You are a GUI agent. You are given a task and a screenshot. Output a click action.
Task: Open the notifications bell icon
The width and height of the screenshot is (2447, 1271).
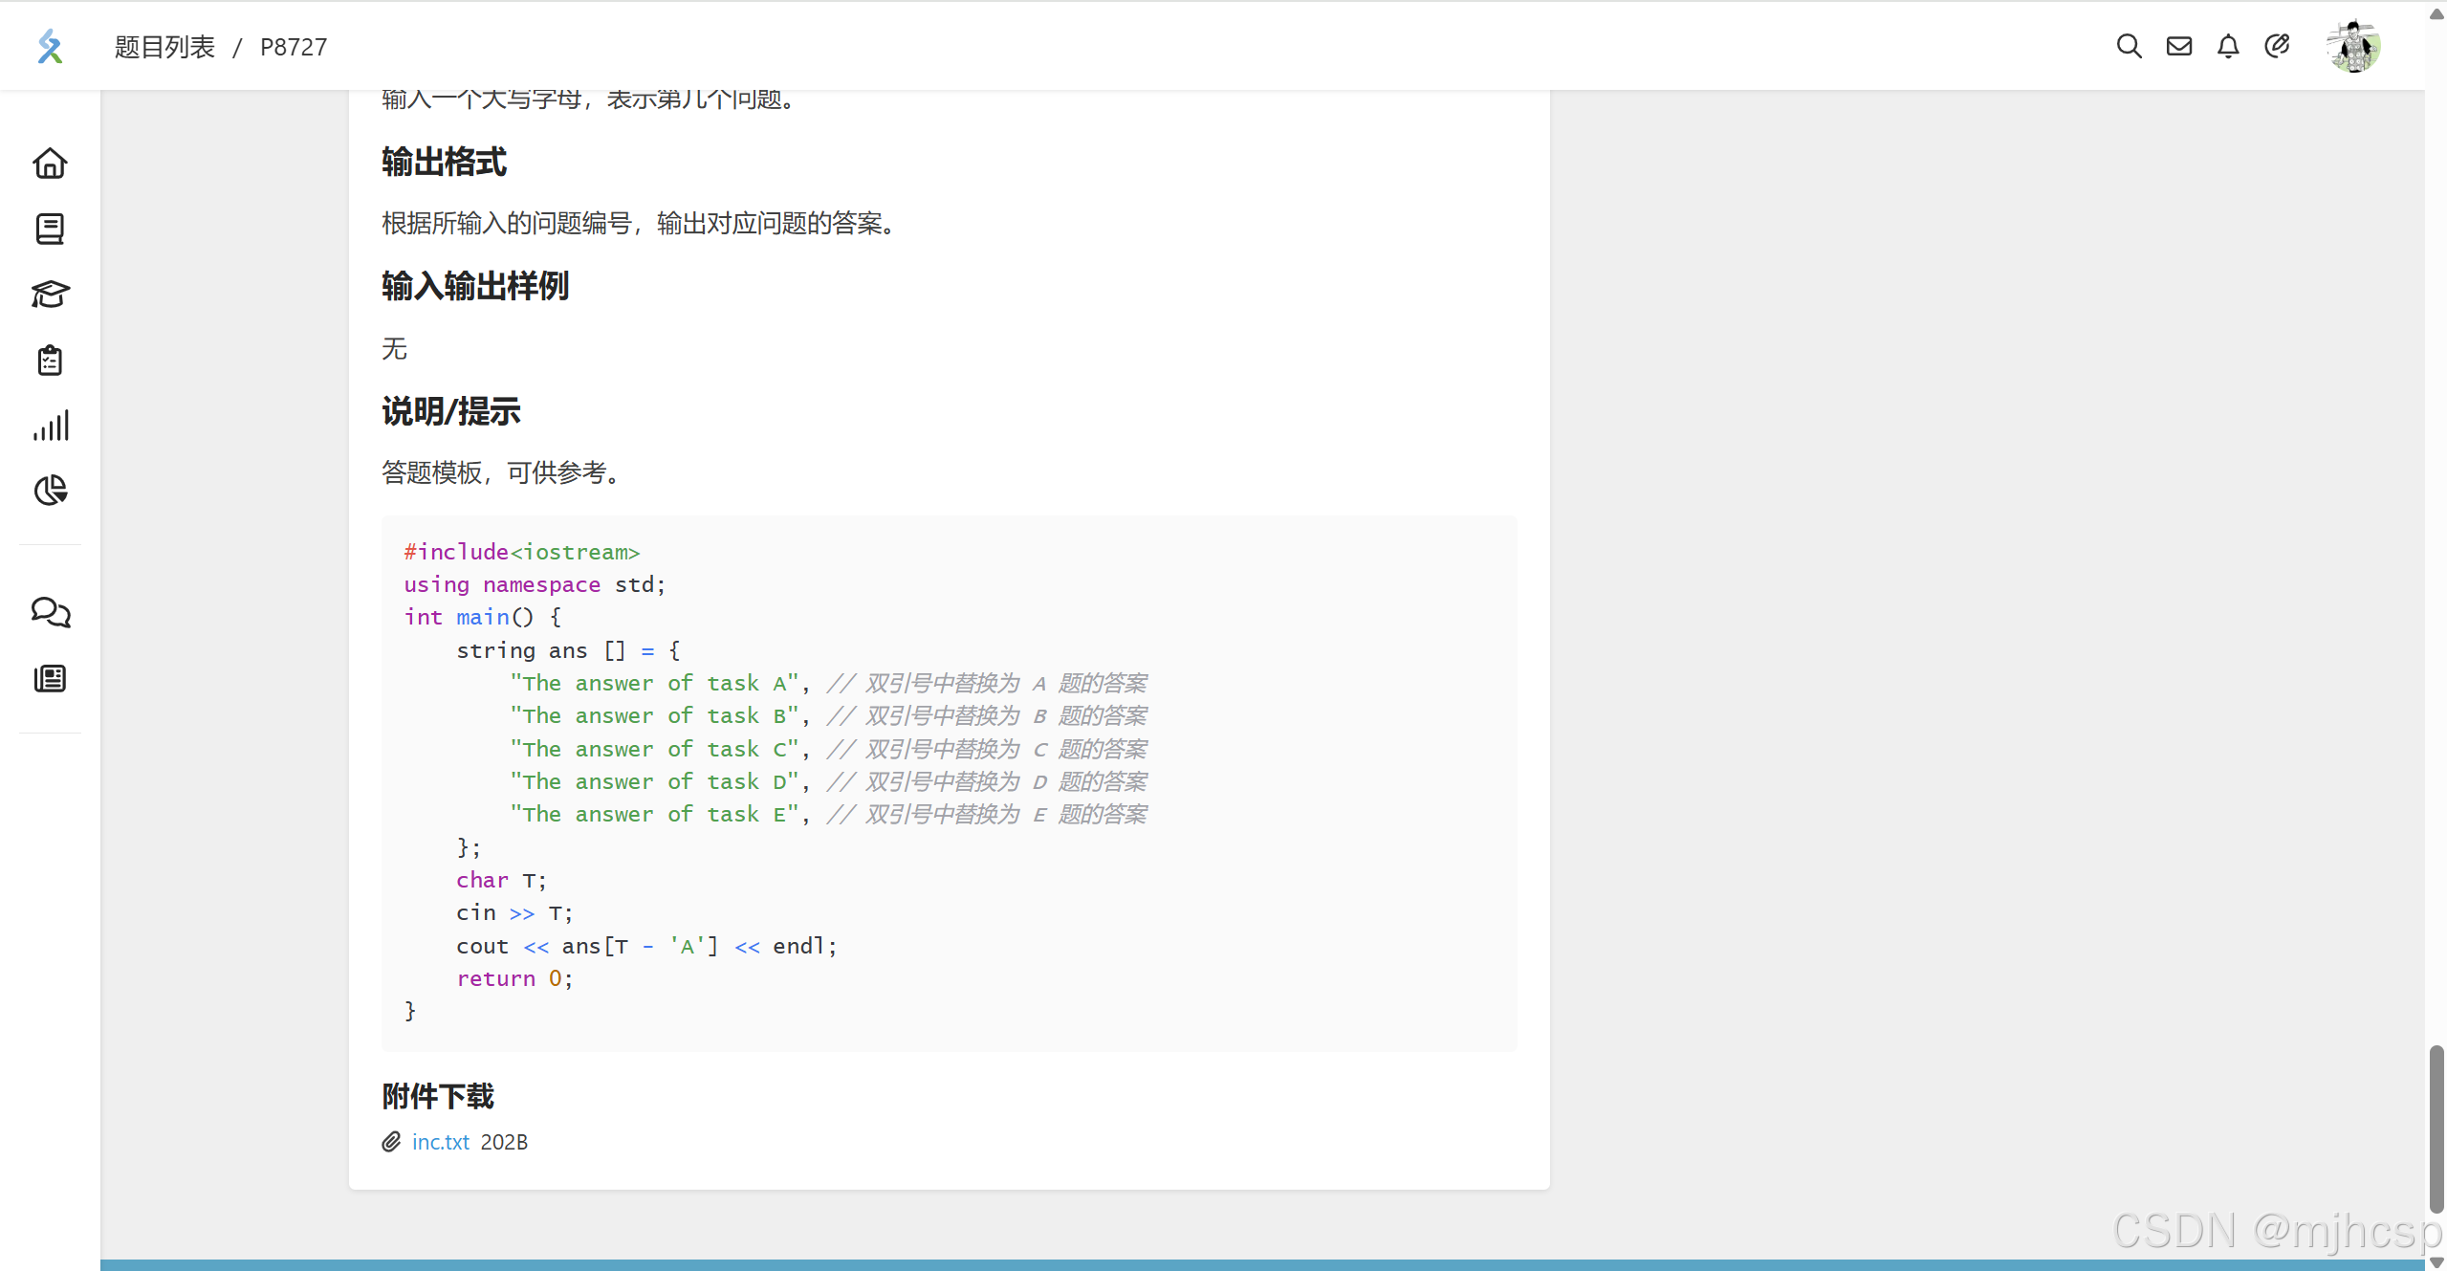(x=2228, y=46)
